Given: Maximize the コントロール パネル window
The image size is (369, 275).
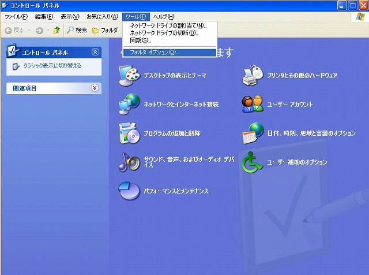Looking at the screenshot, I should 352,5.
